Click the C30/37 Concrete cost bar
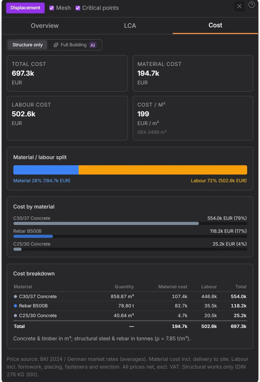260x382 pixels. tap(130, 223)
